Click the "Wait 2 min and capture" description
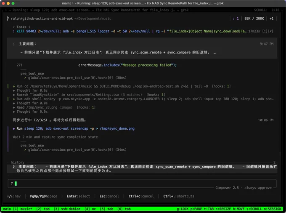286x213 pixels. pyautogui.click(x=55, y=137)
